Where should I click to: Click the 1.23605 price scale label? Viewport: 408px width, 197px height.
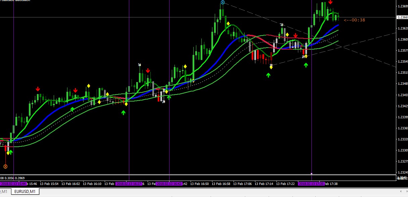(402, 39)
